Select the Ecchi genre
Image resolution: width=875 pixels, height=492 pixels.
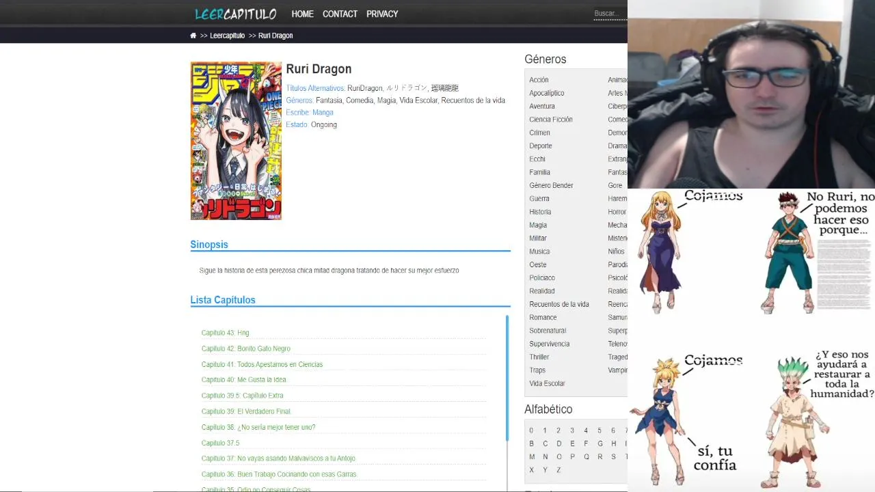click(537, 159)
